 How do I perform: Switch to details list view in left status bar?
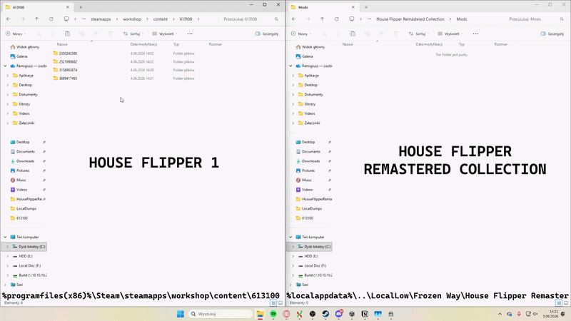tap(273, 302)
